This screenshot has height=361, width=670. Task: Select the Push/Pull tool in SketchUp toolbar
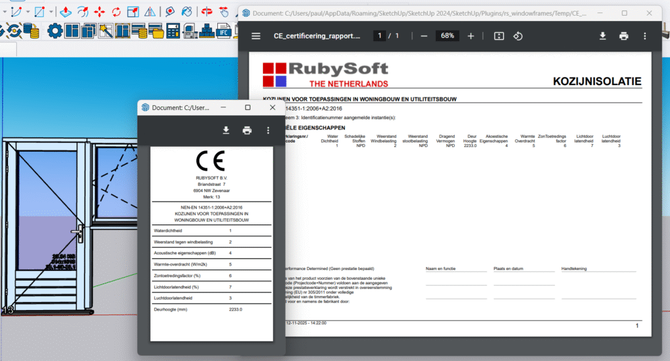pyautogui.click(x=65, y=12)
